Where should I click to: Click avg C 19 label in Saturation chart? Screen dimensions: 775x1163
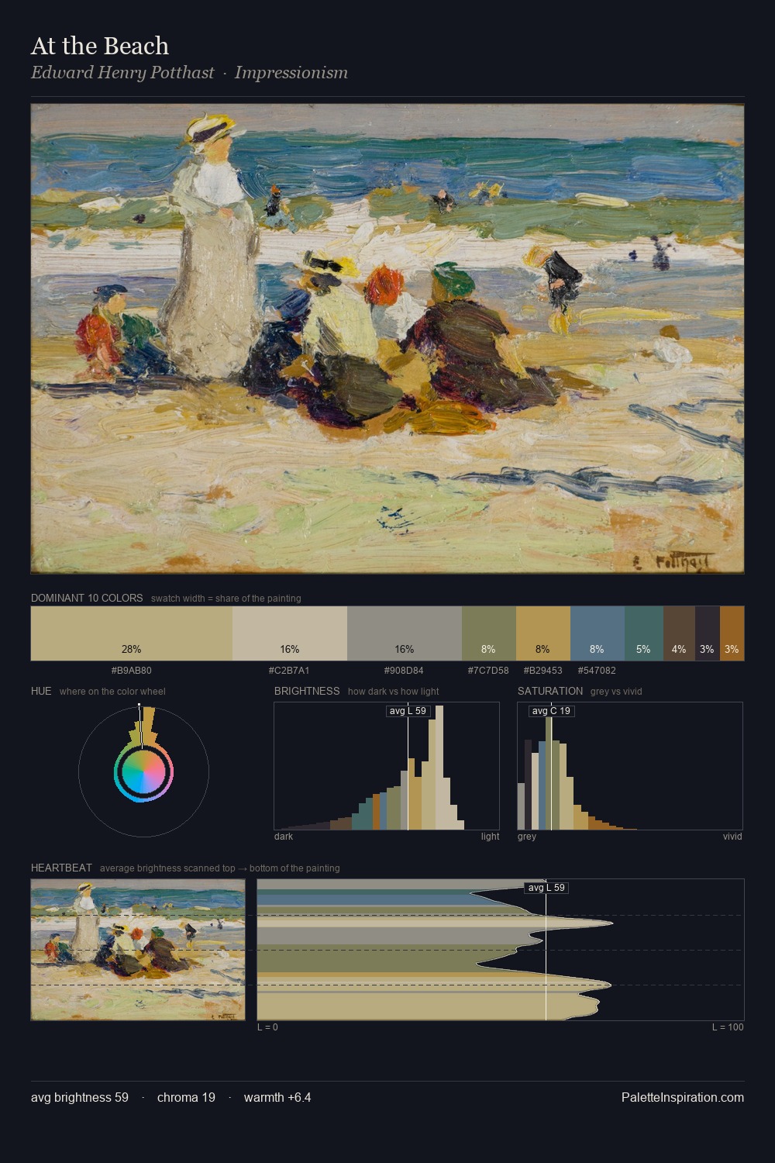pos(551,711)
